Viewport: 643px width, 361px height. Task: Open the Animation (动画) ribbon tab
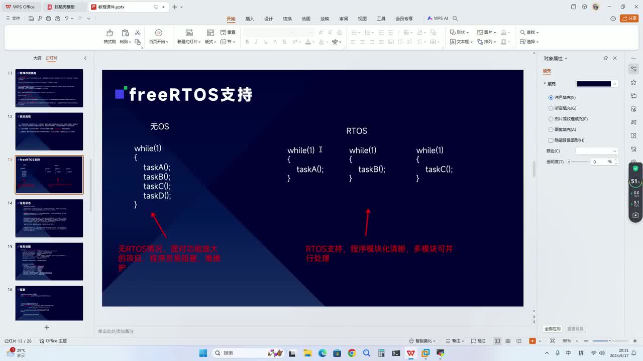pyautogui.click(x=306, y=19)
